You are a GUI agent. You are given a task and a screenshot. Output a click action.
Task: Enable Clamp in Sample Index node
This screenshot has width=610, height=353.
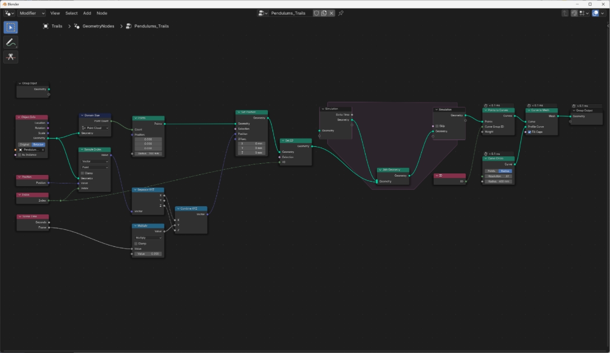(x=82, y=173)
